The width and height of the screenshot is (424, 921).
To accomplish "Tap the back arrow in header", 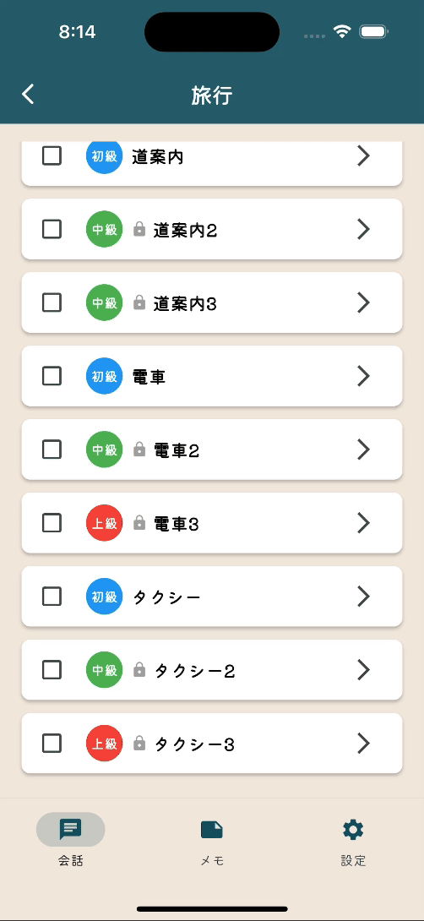I will point(28,95).
